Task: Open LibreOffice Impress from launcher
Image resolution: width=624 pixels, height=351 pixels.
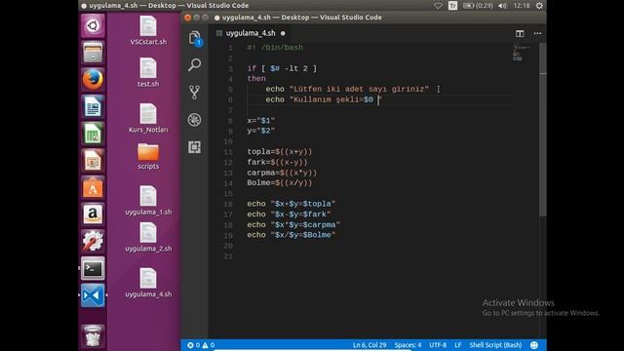Action: 93,160
